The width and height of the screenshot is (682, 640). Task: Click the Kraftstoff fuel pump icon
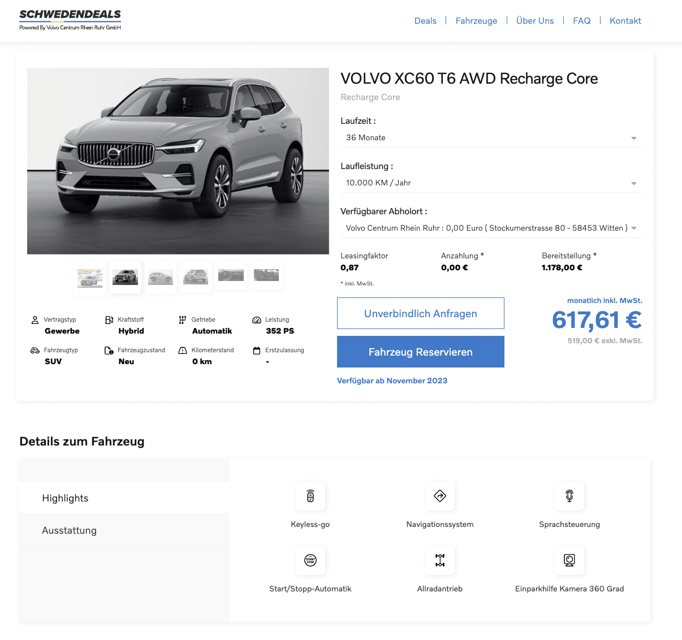[x=109, y=320]
